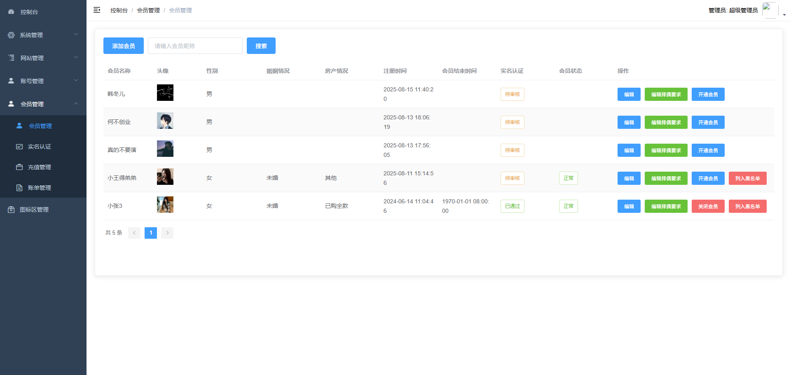791x375 pixels.
Task: Select the 会员管理 submenu item
Action: point(40,126)
